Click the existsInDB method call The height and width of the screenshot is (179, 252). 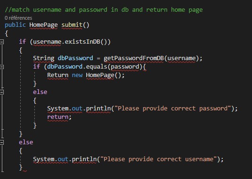tap(82, 42)
